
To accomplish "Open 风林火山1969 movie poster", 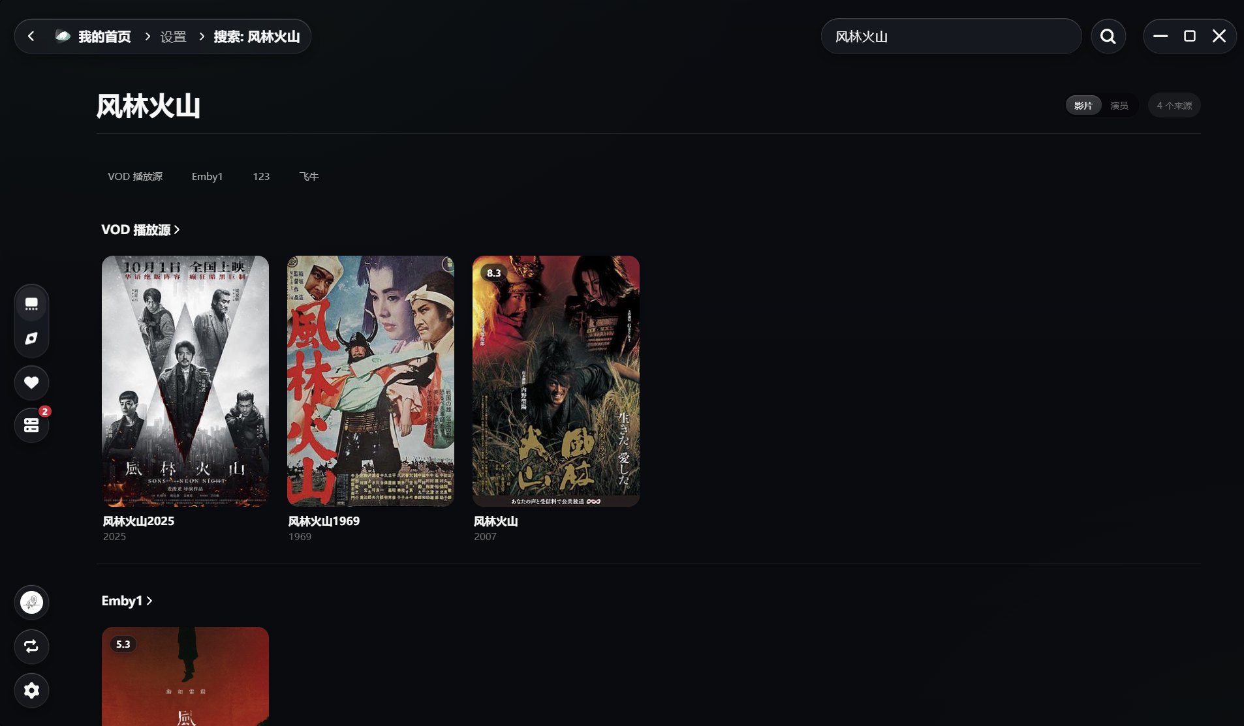I will [370, 380].
